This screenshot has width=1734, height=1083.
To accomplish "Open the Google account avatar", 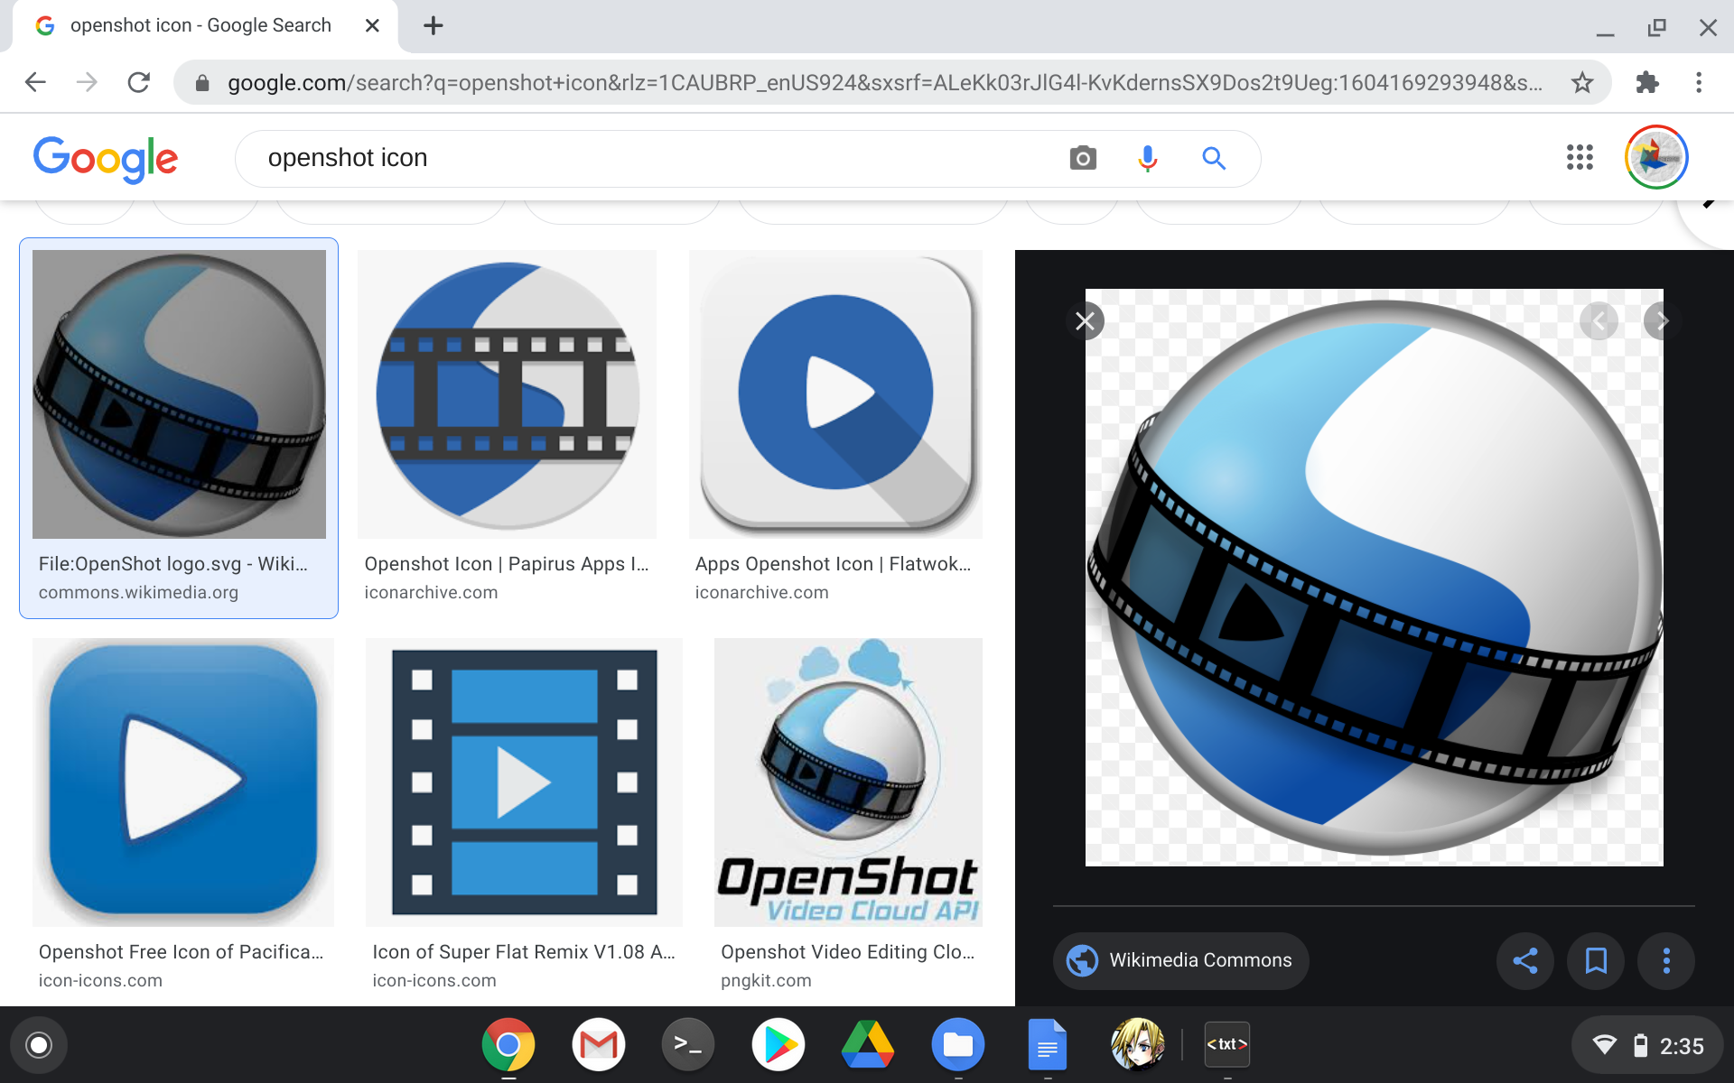I will click(1656, 157).
